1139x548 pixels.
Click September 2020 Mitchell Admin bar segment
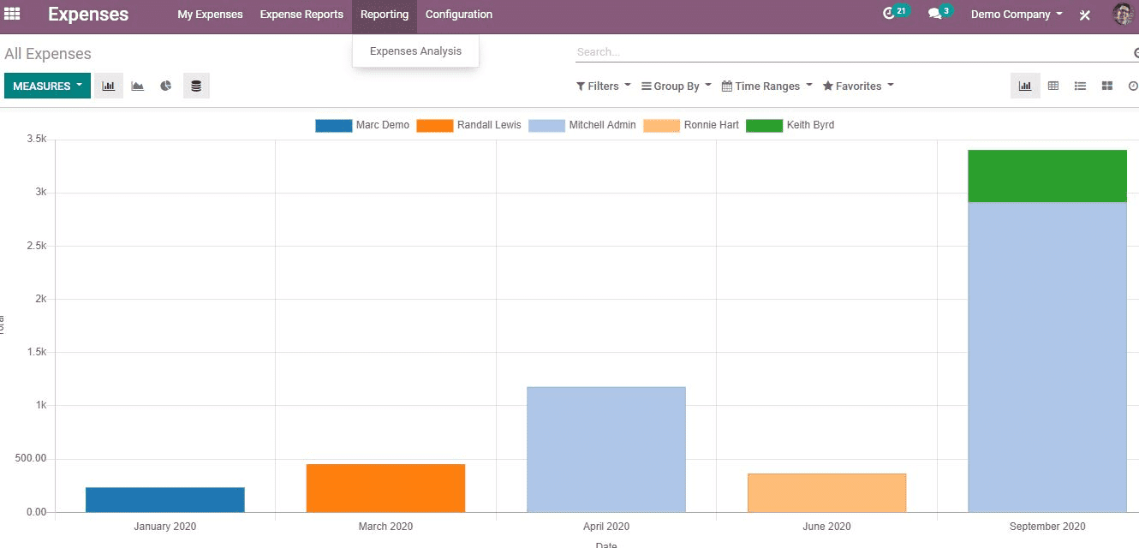1047,357
